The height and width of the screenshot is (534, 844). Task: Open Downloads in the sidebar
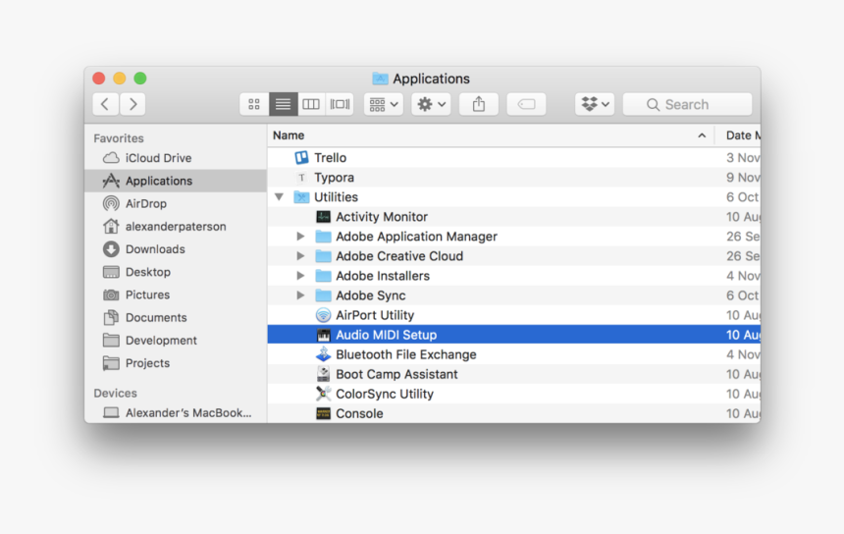[x=155, y=249]
